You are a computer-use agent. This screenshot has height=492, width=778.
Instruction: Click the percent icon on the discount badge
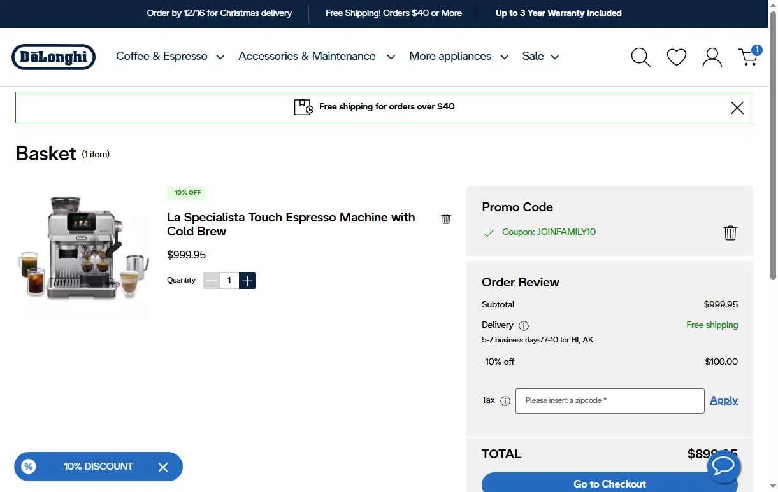(28, 467)
